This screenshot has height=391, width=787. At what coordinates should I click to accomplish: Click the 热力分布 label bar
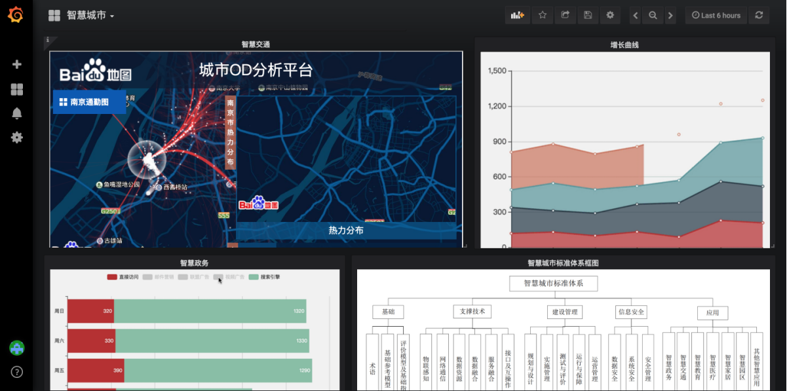click(346, 231)
